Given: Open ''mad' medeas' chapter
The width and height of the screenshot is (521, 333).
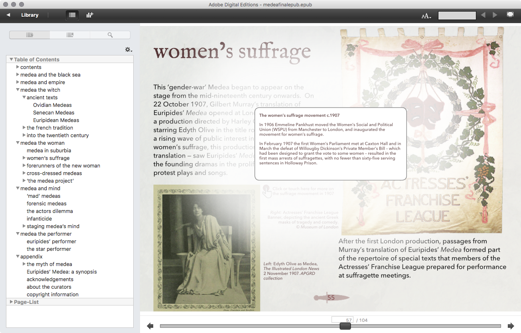Looking at the screenshot, I should tap(43, 196).
